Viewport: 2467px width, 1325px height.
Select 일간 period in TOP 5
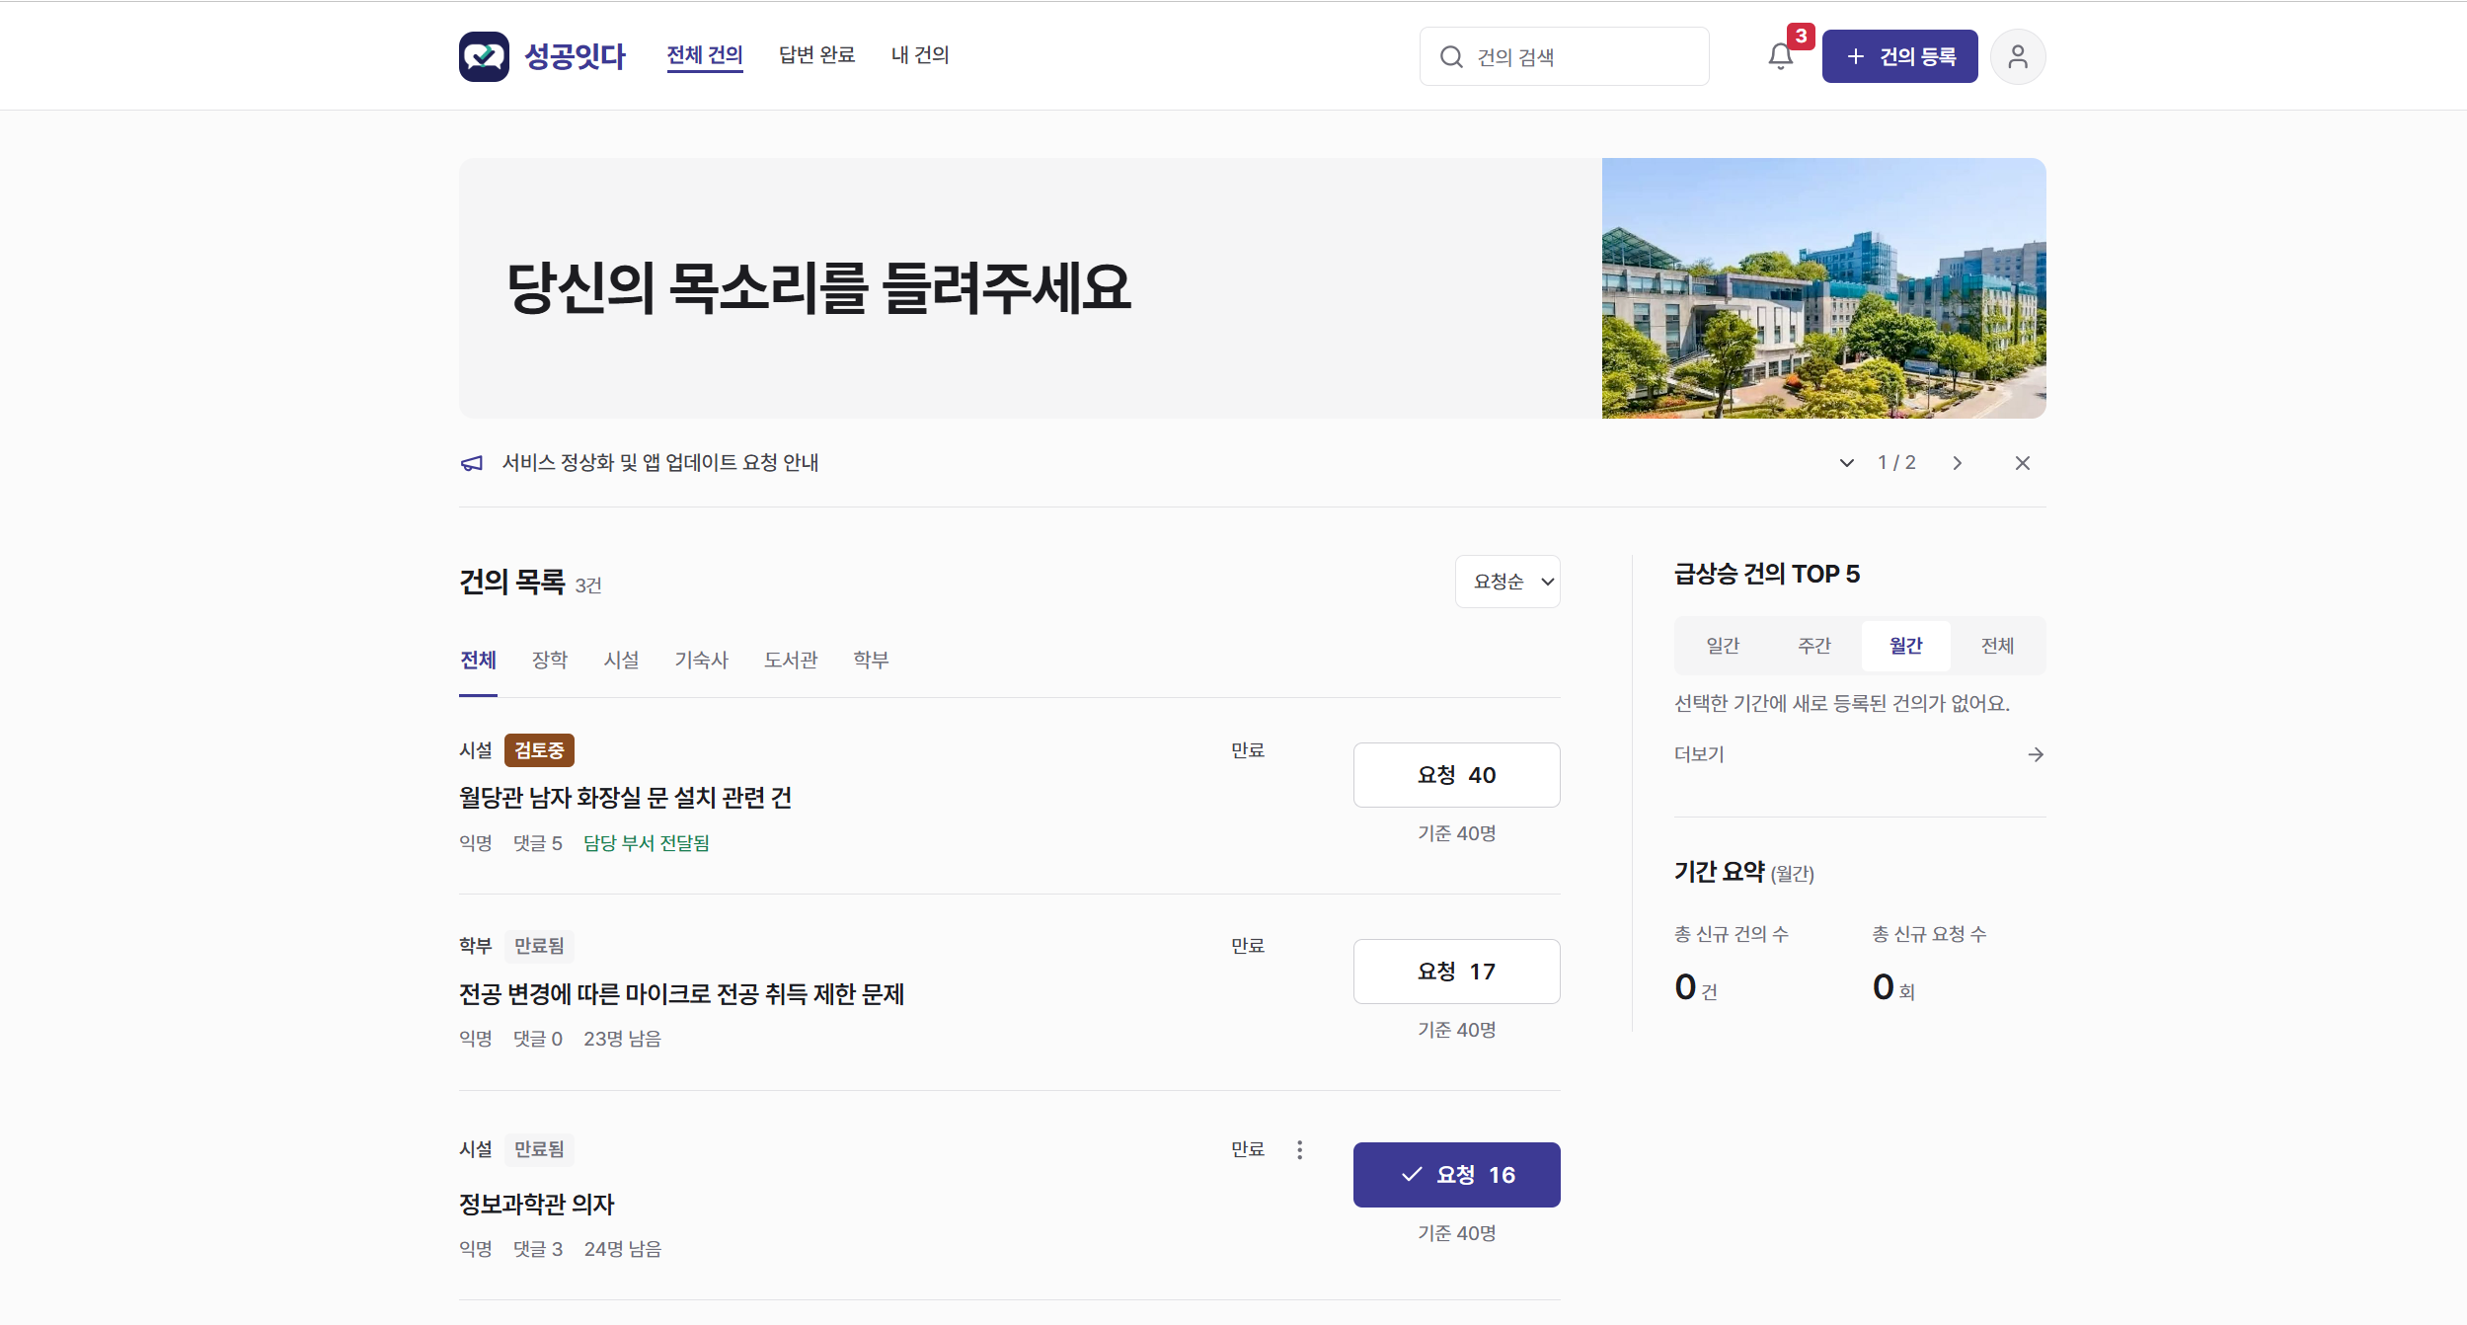(1723, 646)
